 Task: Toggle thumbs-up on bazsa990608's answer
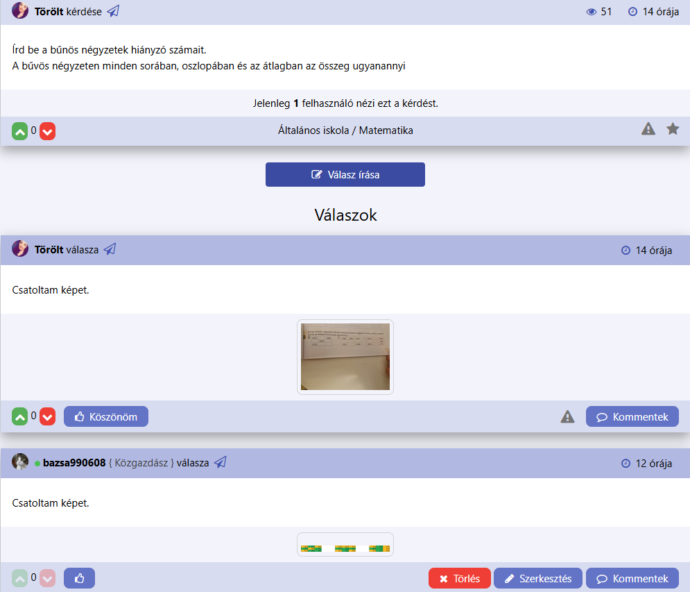click(x=79, y=578)
